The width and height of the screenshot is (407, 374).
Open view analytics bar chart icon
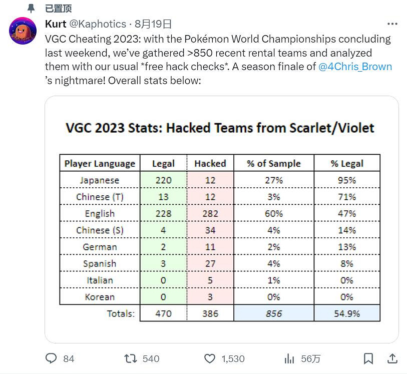[289, 358]
